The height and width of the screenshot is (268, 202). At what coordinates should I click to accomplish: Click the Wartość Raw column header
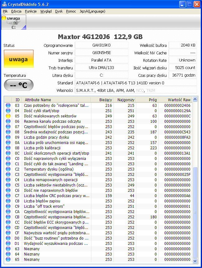175,100
